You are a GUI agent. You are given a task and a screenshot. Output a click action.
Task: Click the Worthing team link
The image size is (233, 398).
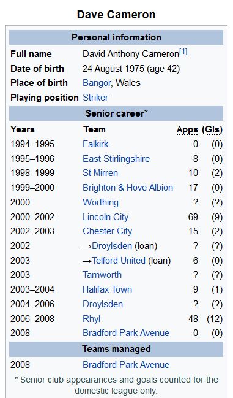[x=100, y=202]
